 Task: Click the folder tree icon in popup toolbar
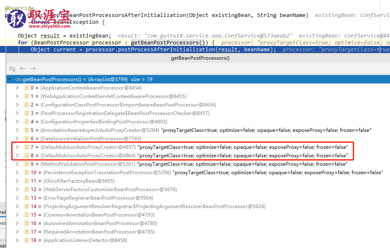12,69
